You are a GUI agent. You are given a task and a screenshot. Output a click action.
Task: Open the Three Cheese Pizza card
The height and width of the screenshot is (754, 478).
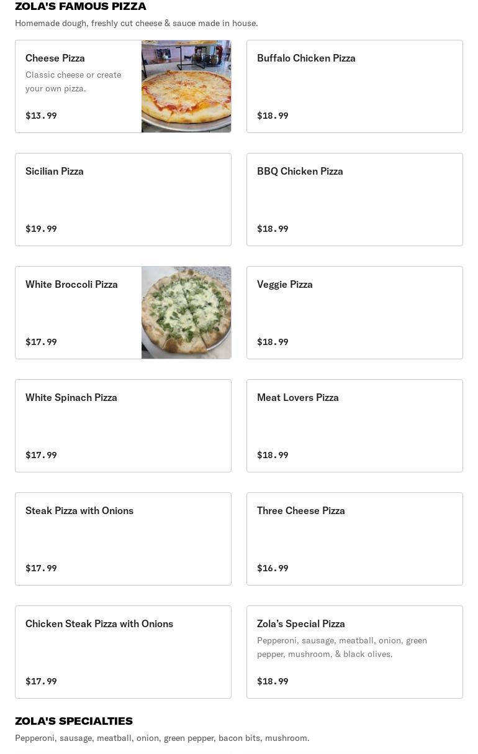[354, 539]
